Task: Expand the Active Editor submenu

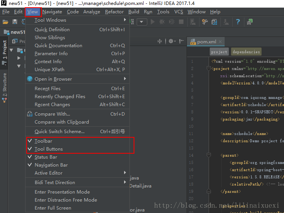Action: [x=78, y=173]
